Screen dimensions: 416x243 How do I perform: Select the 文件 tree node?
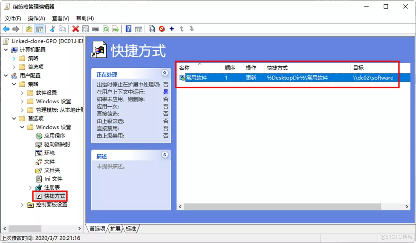click(50, 162)
